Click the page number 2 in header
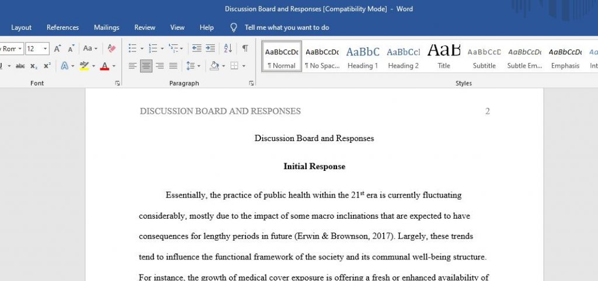This screenshot has height=281, width=598. pos(488,111)
